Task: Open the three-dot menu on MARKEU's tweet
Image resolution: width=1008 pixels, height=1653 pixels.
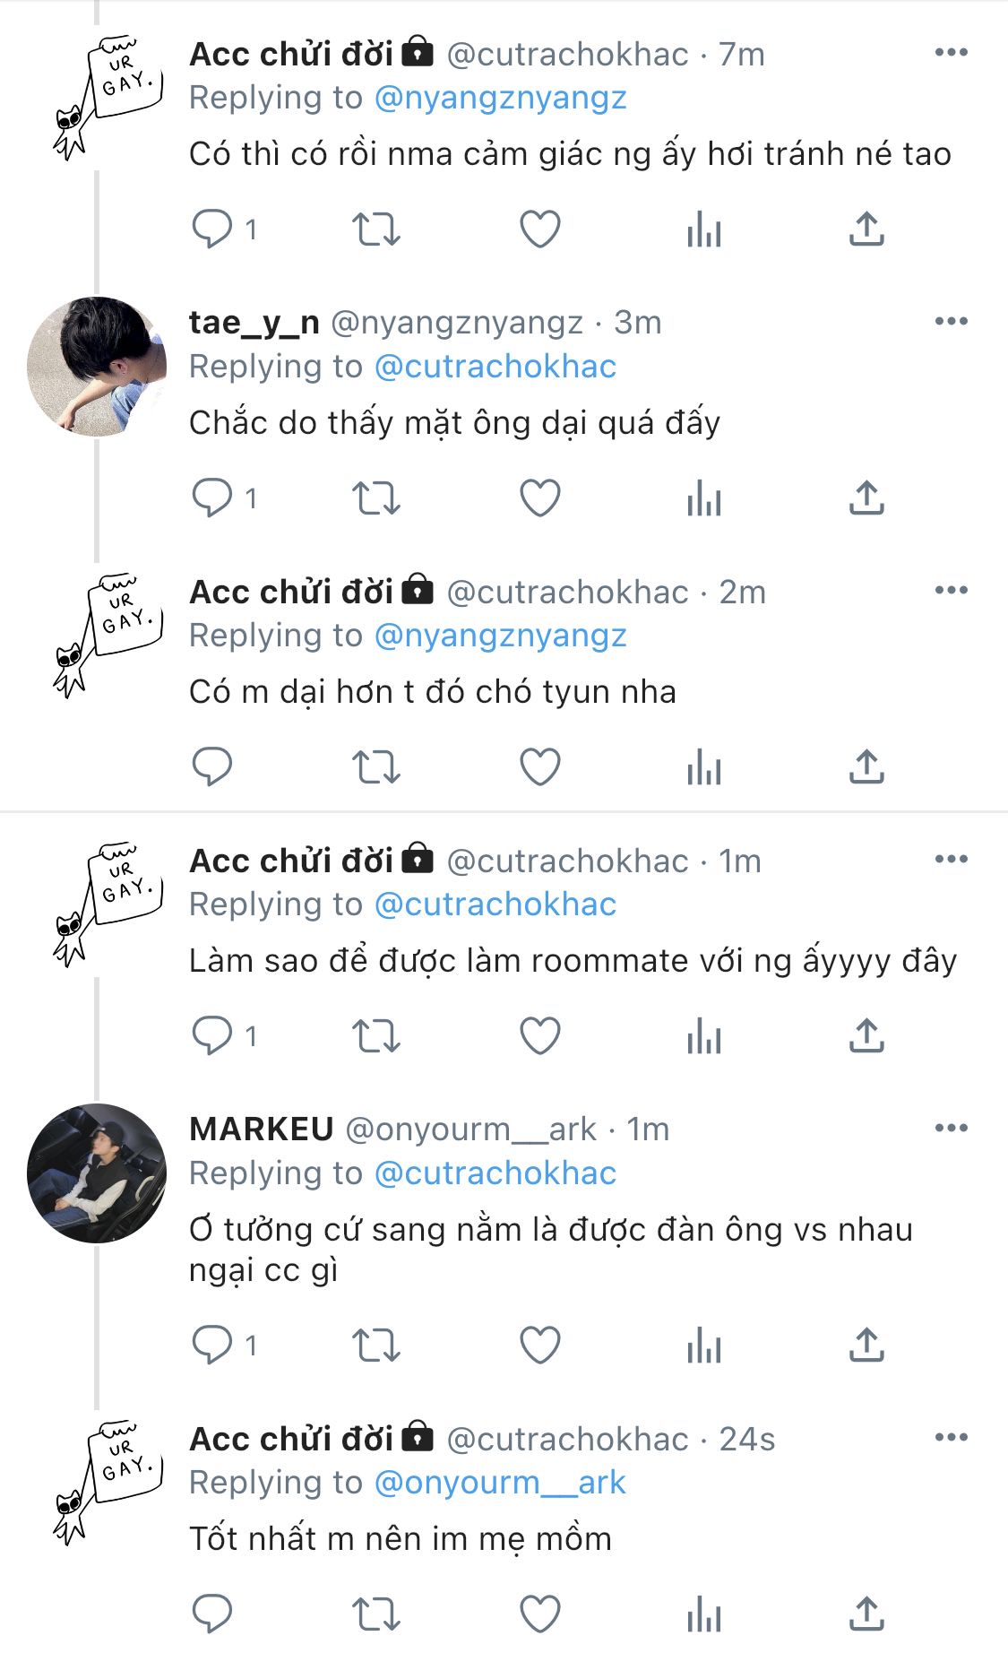Action: click(951, 1128)
